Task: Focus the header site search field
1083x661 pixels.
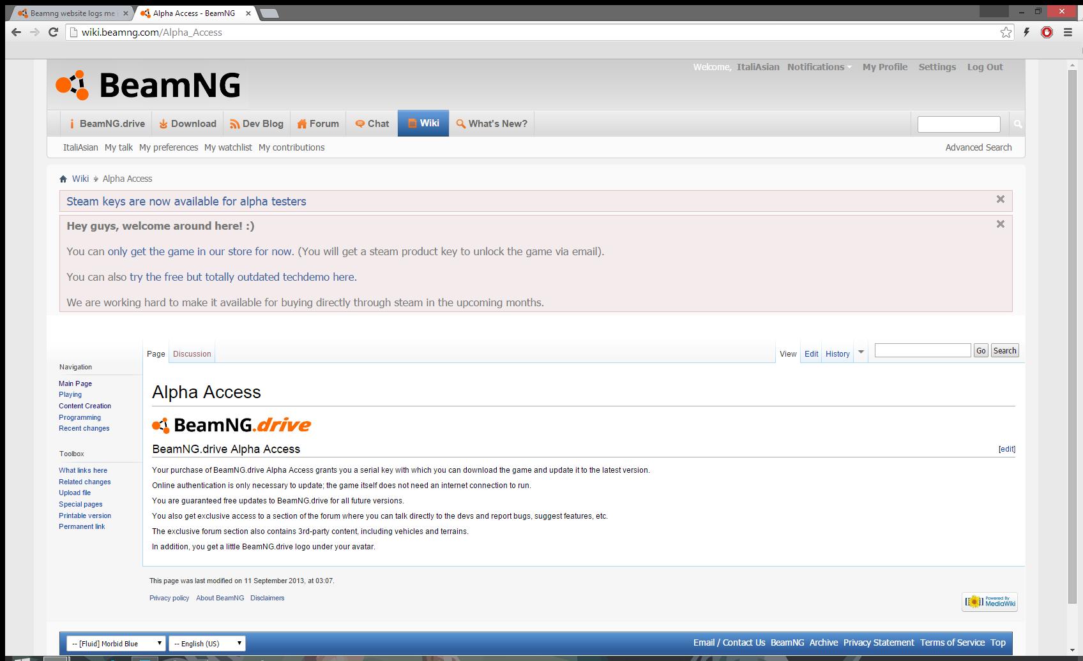Action: [958, 124]
